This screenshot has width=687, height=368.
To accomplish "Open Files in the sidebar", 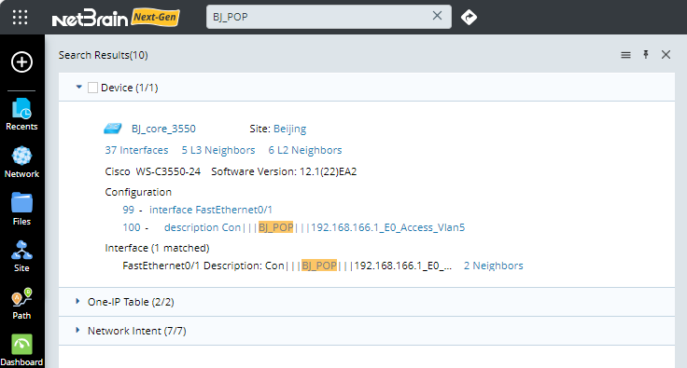I will point(21,210).
